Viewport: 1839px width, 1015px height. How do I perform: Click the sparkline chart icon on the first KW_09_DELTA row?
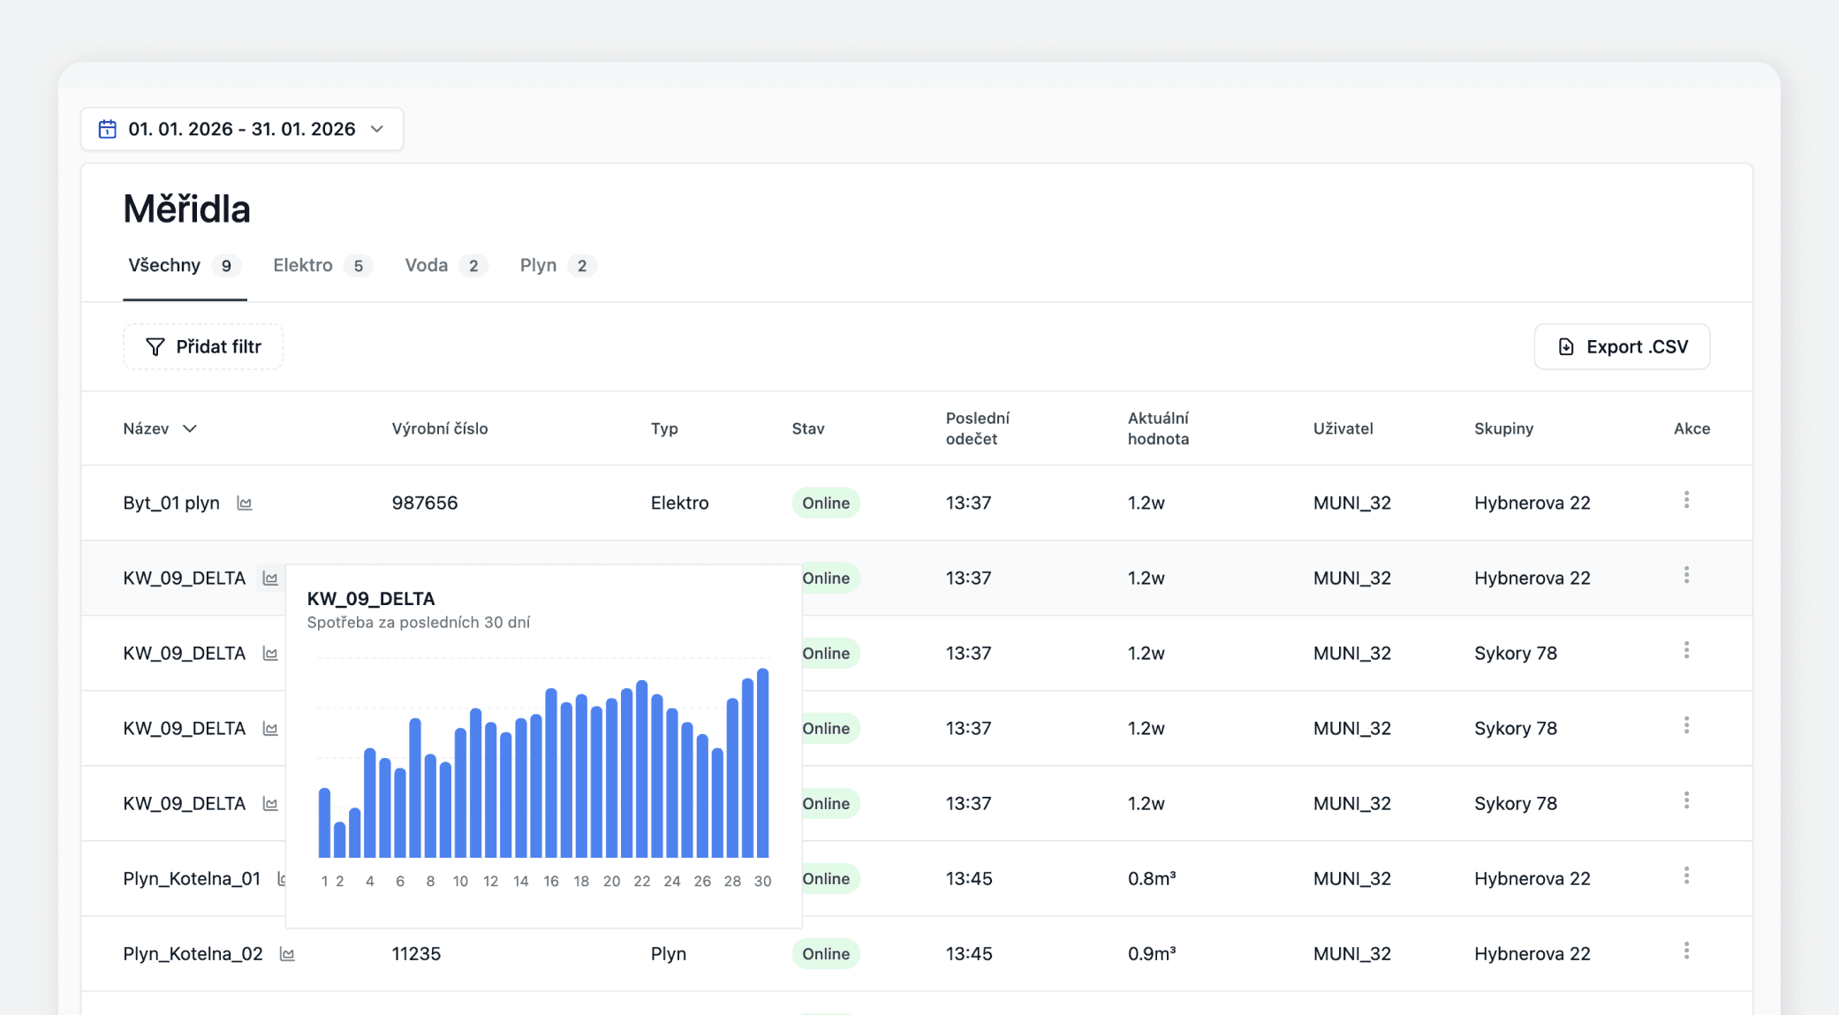point(270,578)
